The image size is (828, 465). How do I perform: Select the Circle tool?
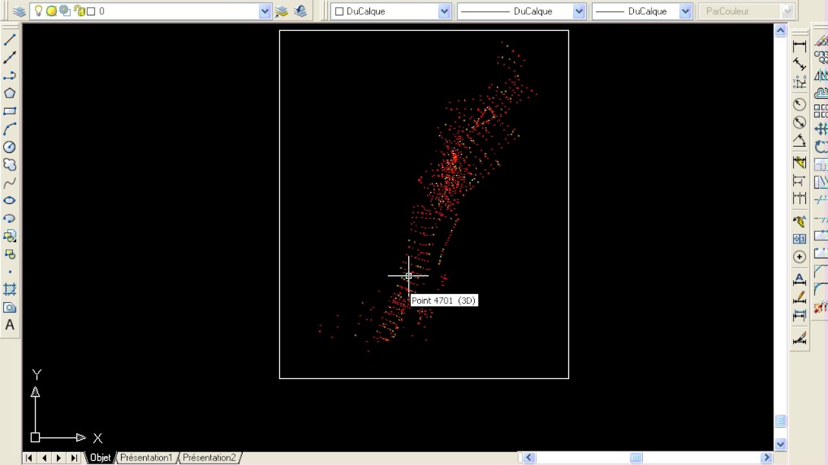[x=10, y=147]
